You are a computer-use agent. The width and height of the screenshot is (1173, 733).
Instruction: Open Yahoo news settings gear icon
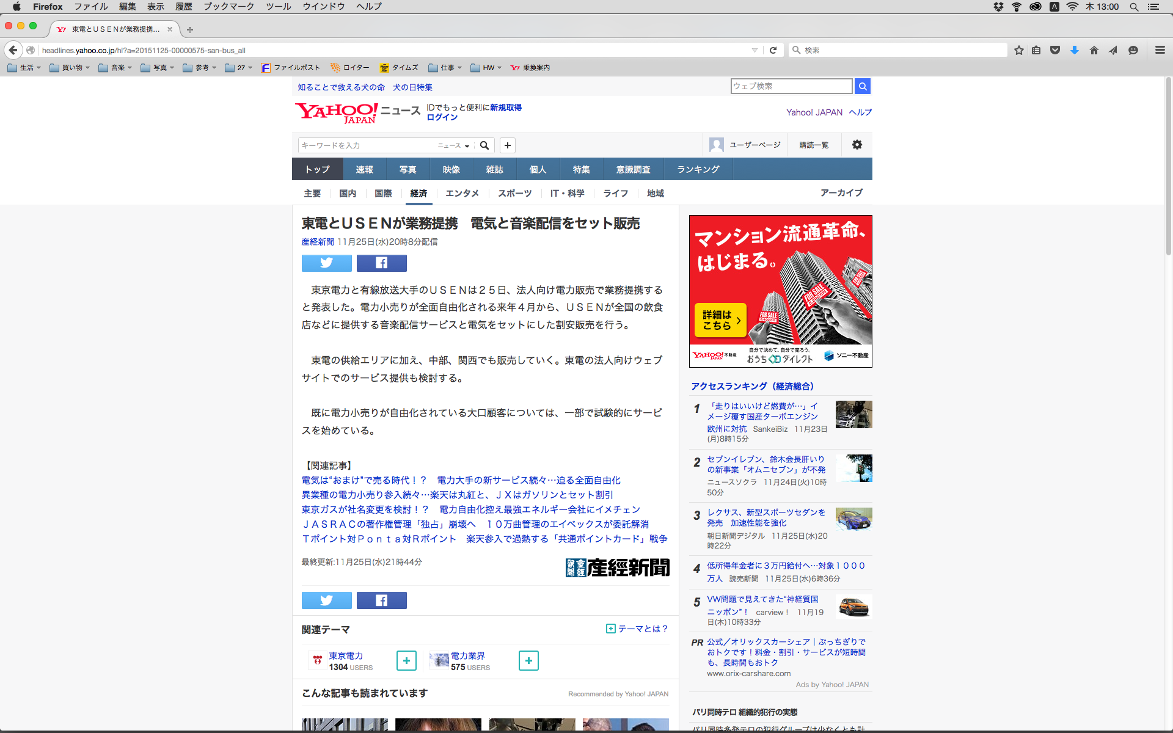point(857,145)
